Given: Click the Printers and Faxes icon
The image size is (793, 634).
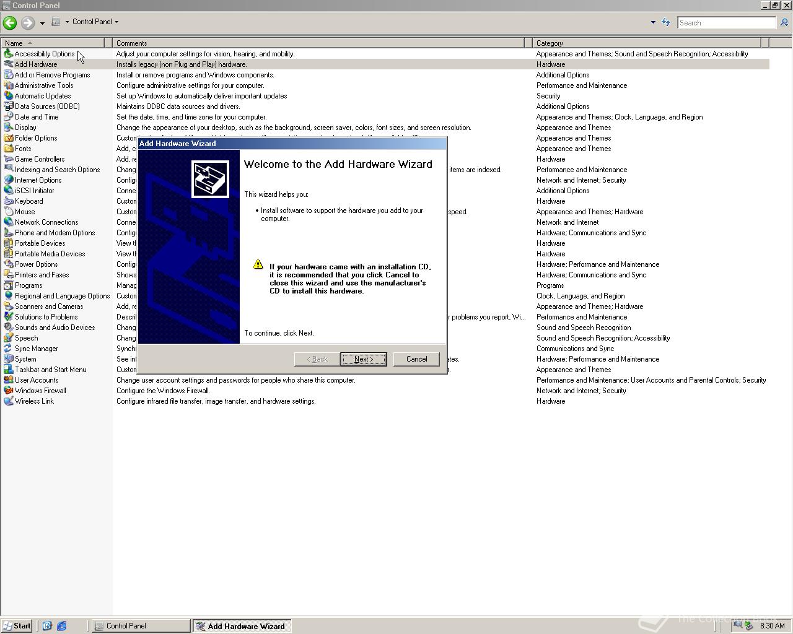Looking at the screenshot, I should tap(8, 275).
